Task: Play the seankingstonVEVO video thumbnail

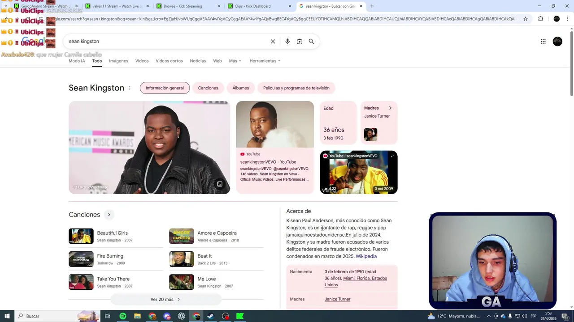Action: point(359,172)
